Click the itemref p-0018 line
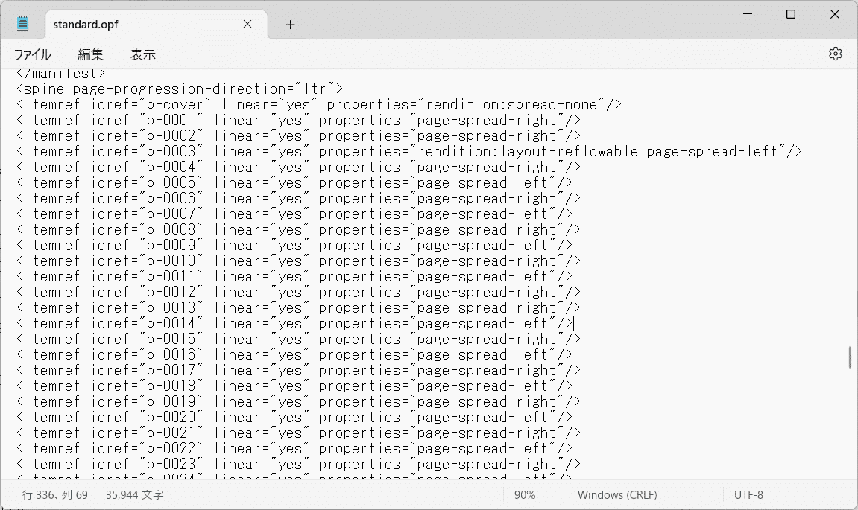Image resolution: width=858 pixels, height=510 pixels. (x=294, y=386)
